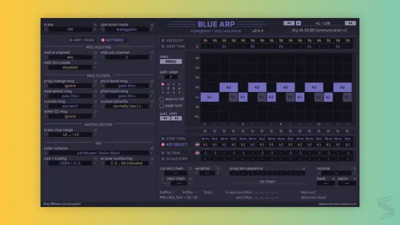Click the square icon beside 'sustain polarity'
Image resolution: width=400 pixels, height=225 pixels.
(152, 101)
